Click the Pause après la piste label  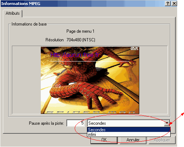(x=46, y=123)
